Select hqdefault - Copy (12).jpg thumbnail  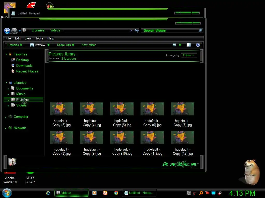coord(182,138)
